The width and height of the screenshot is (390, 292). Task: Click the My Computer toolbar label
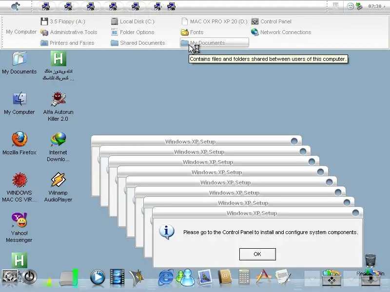pyautogui.click(x=21, y=32)
